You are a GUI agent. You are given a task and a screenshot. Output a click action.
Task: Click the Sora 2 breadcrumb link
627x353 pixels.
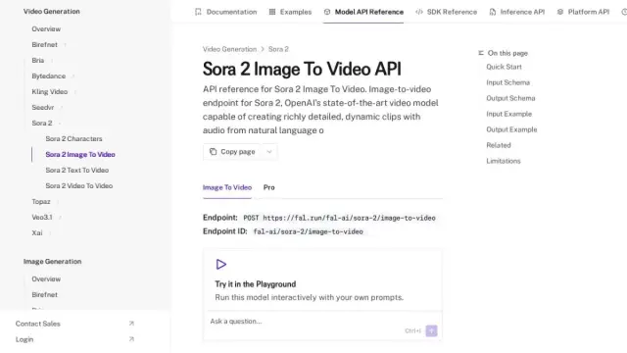[x=278, y=49]
